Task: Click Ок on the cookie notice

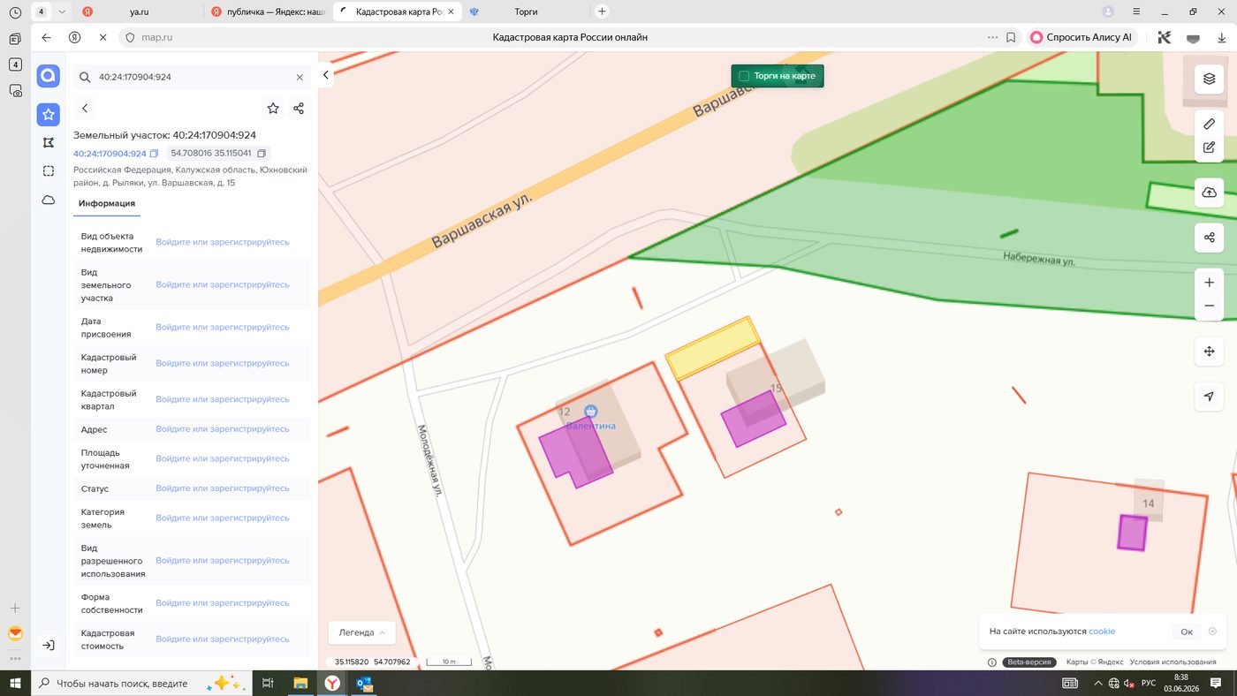Action: tap(1187, 632)
